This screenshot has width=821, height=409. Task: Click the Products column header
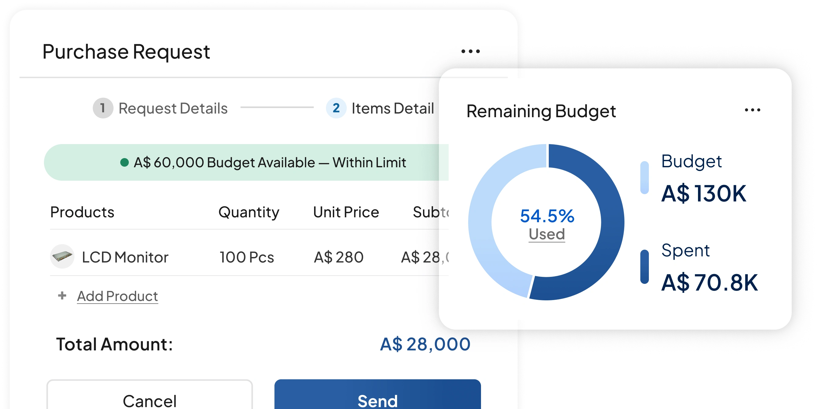82,212
